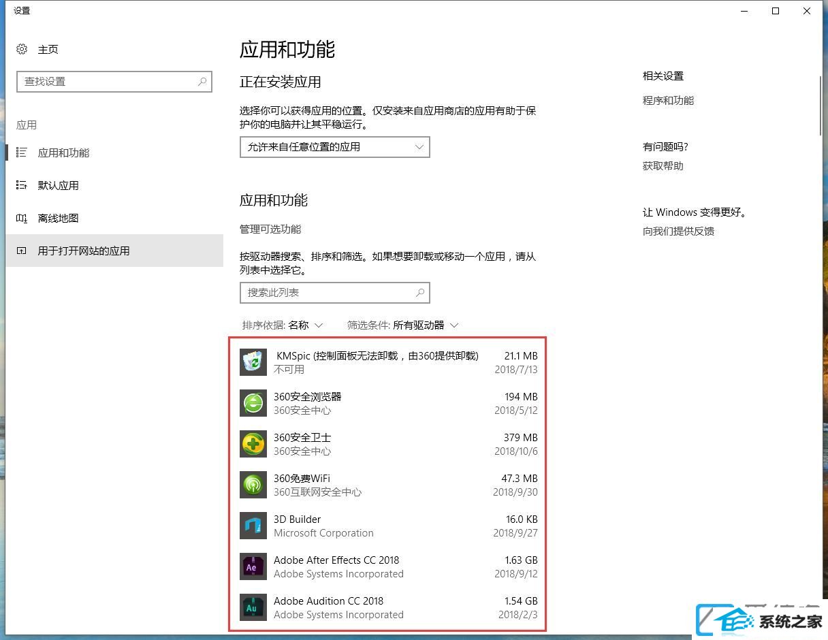Click the 2018/9/12 install date

pyautogui.click(x=515, y=574)
